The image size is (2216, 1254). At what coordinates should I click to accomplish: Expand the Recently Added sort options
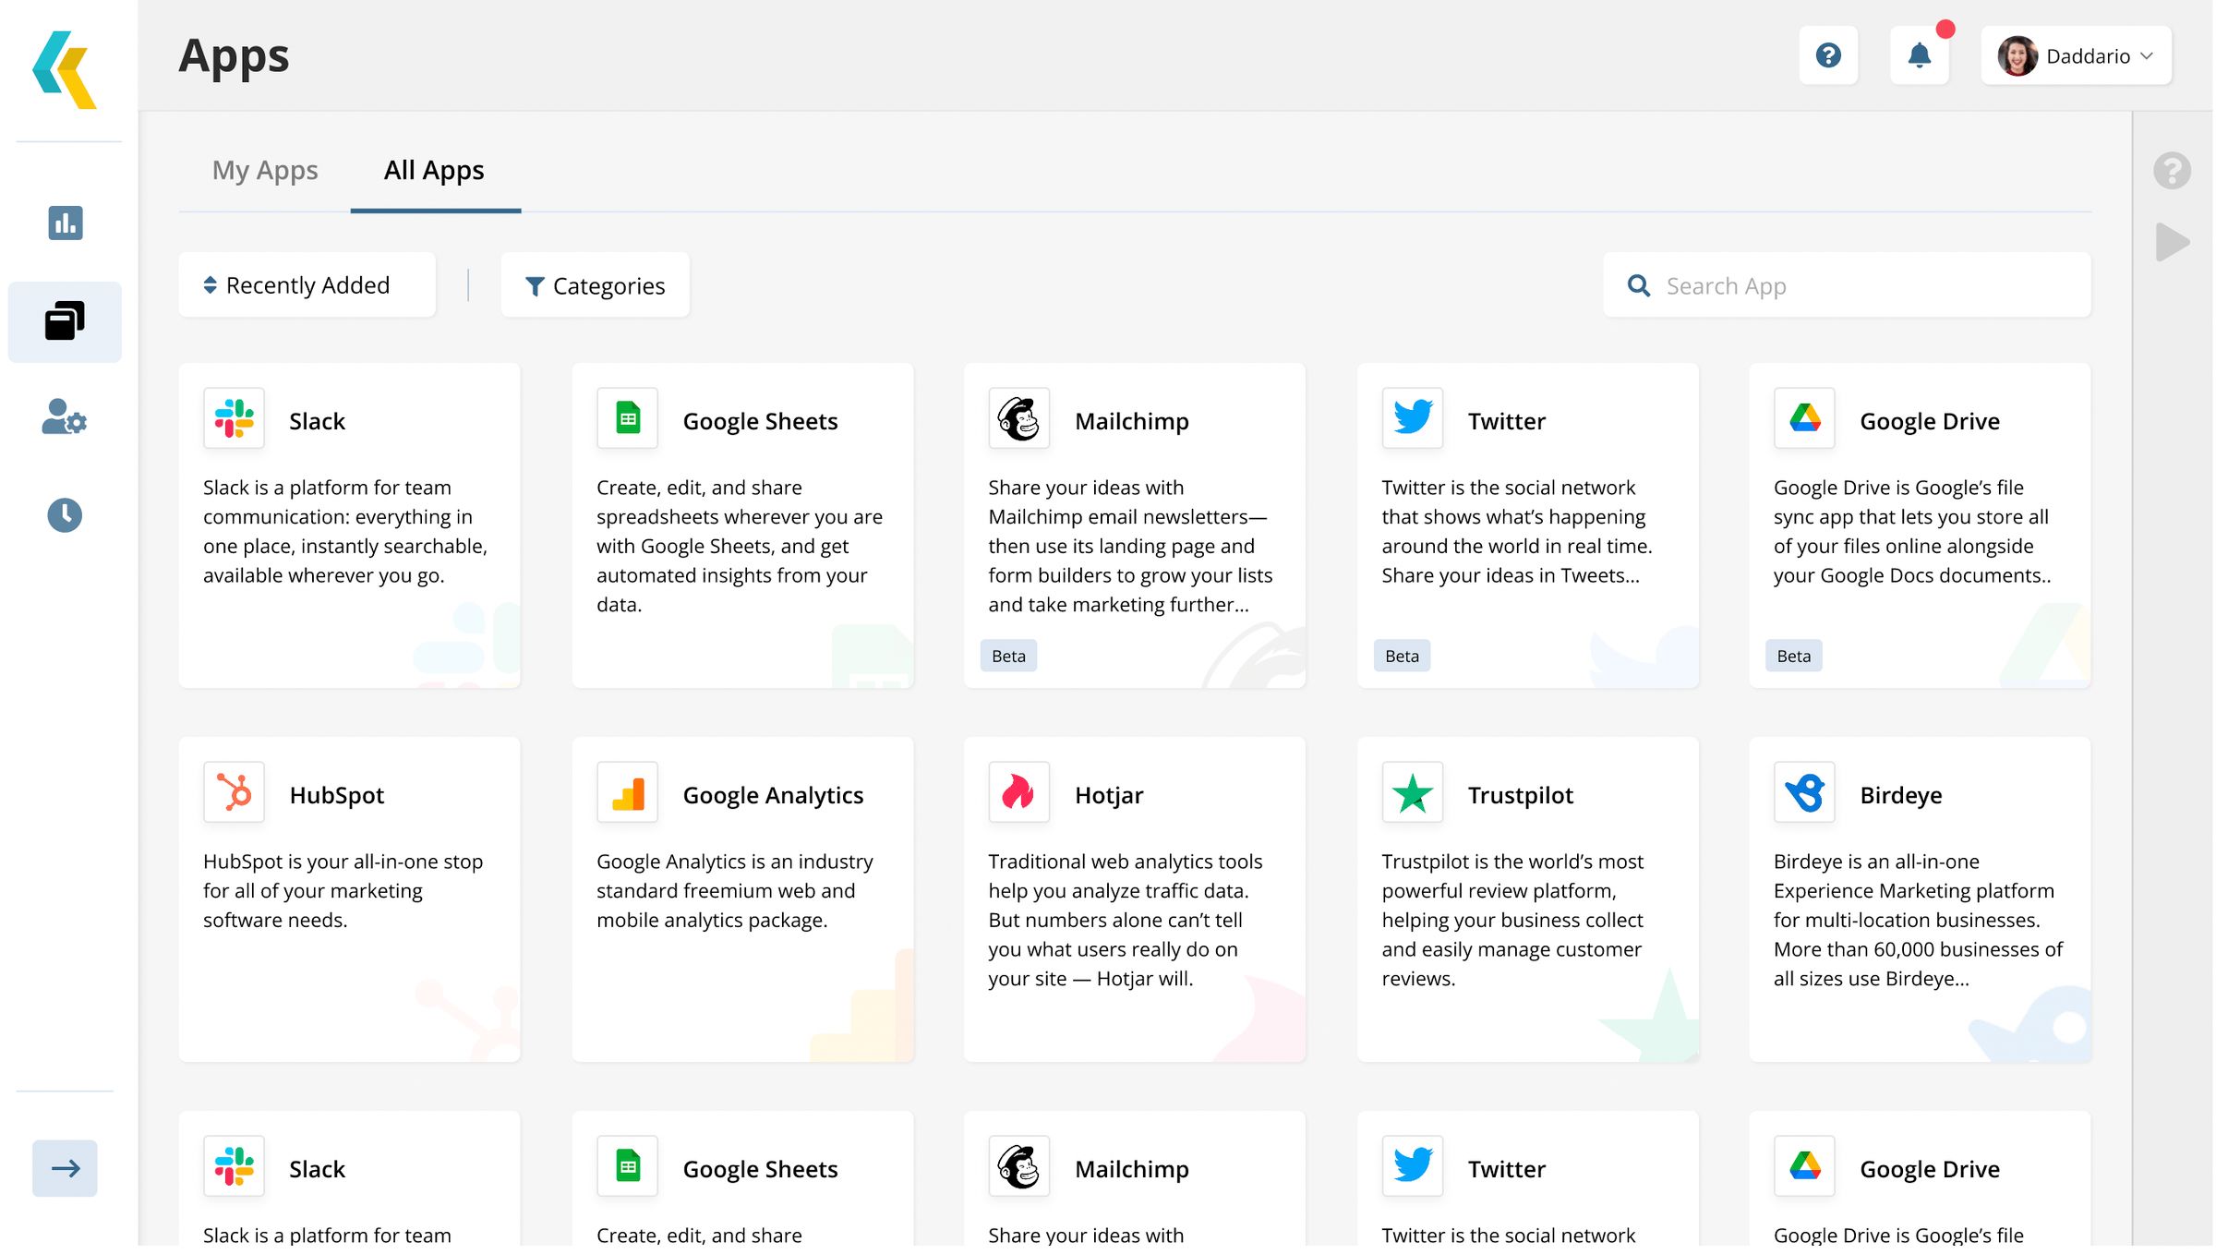coord(307,284)
